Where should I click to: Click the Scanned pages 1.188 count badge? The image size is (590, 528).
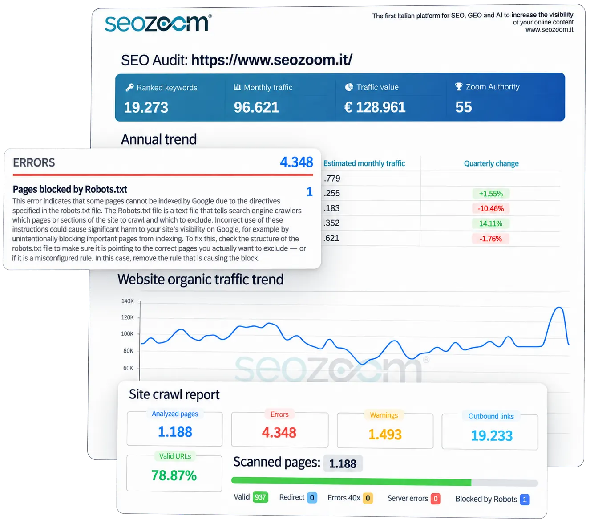pyautogui.click(x=343, y=464)
